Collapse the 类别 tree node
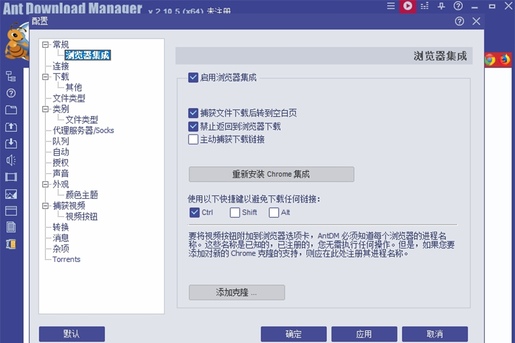This screenshot has height=343, width=515. (45, 109)
